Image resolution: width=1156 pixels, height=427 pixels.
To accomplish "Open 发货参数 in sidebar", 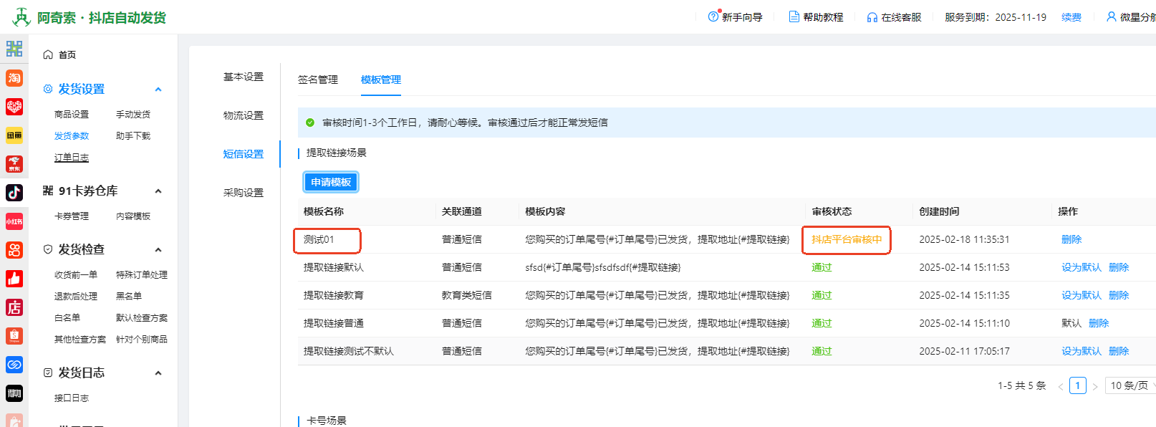I will [x=72, y=136].
